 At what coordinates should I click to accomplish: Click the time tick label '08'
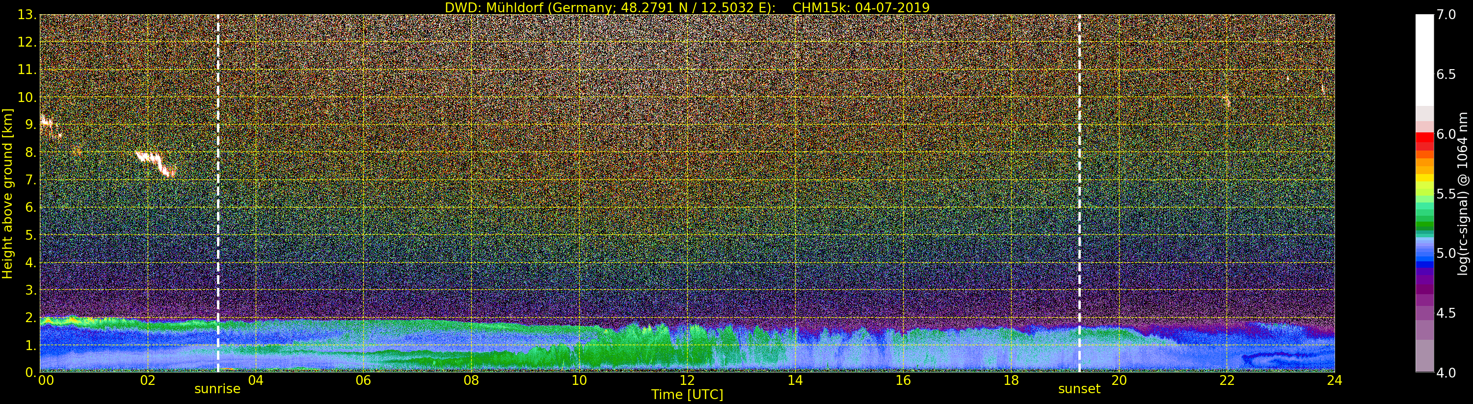(x=471, y=380)
